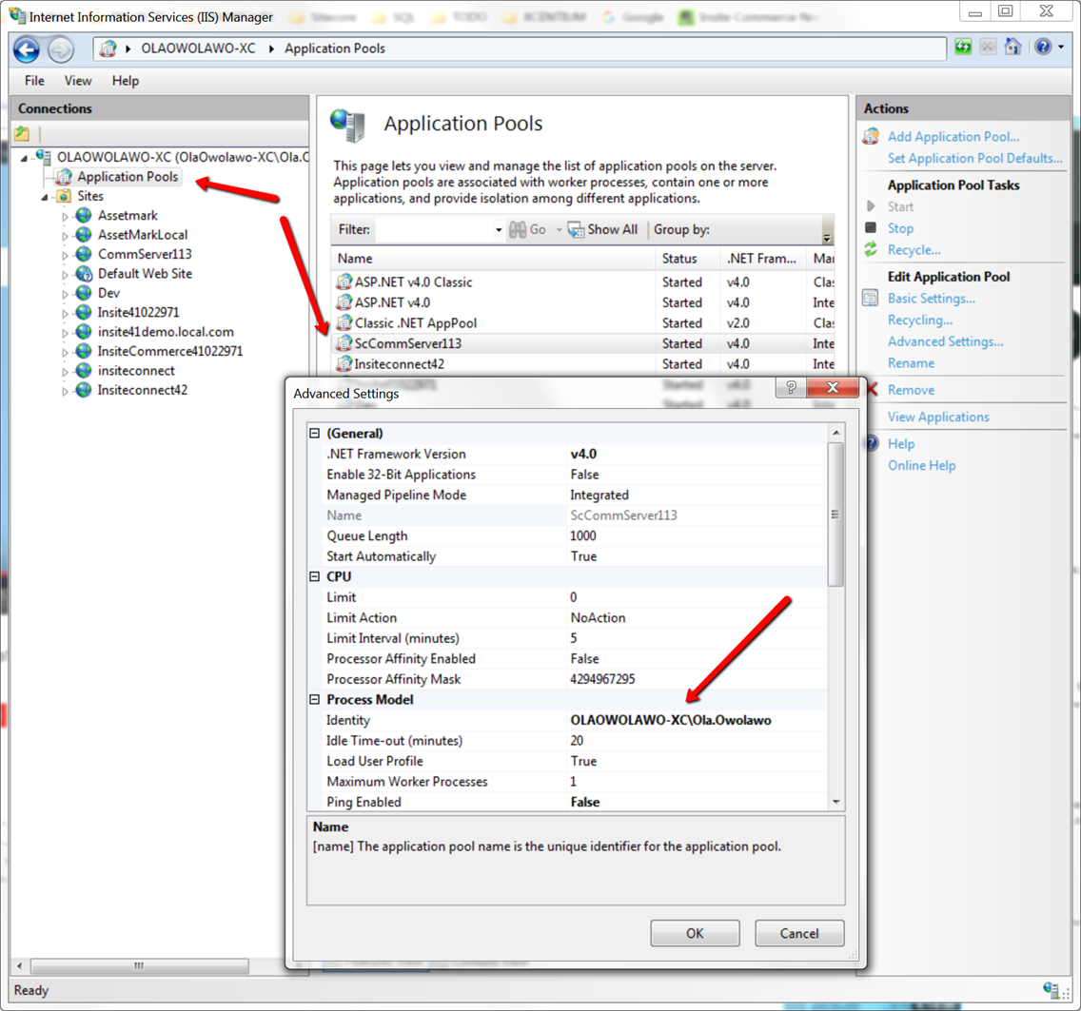Click the red Remove X icon
The height and width of the screenshot is (1011, 1081).
click(872, 389)
